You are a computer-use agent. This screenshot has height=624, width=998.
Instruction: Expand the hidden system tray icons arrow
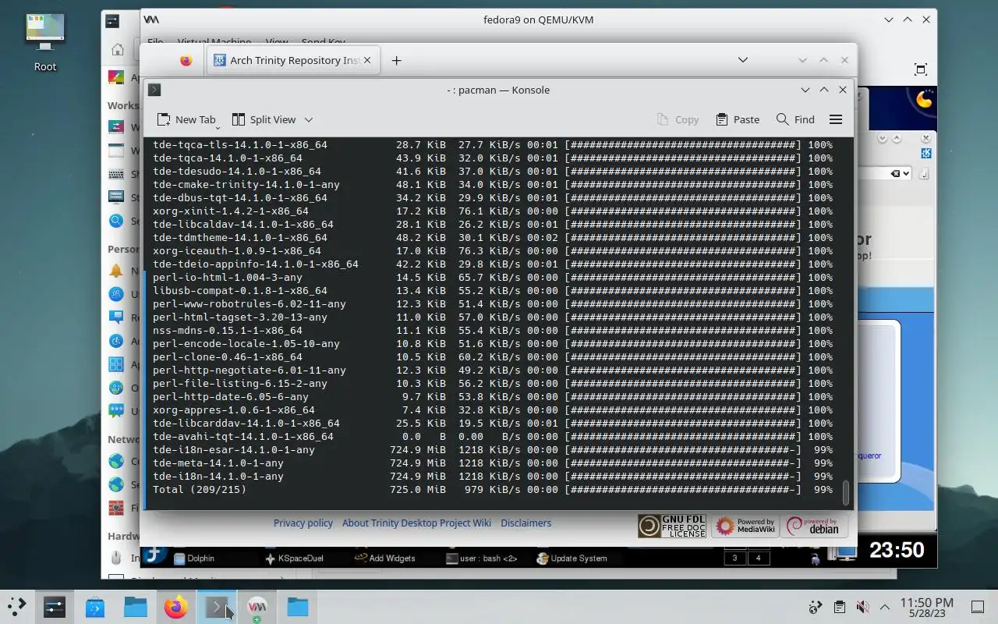[x=885, y=607]
